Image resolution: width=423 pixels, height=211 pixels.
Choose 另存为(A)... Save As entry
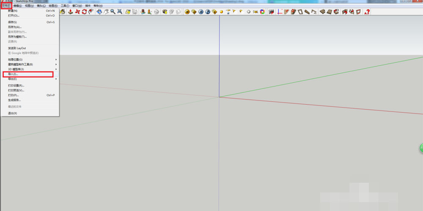click(x=30, y=27)
